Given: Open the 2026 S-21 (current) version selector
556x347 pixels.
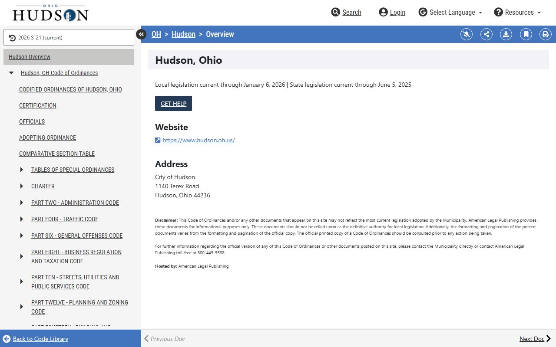Looking at the screenshot, I should pyautogui.click(x=69, y=37).
